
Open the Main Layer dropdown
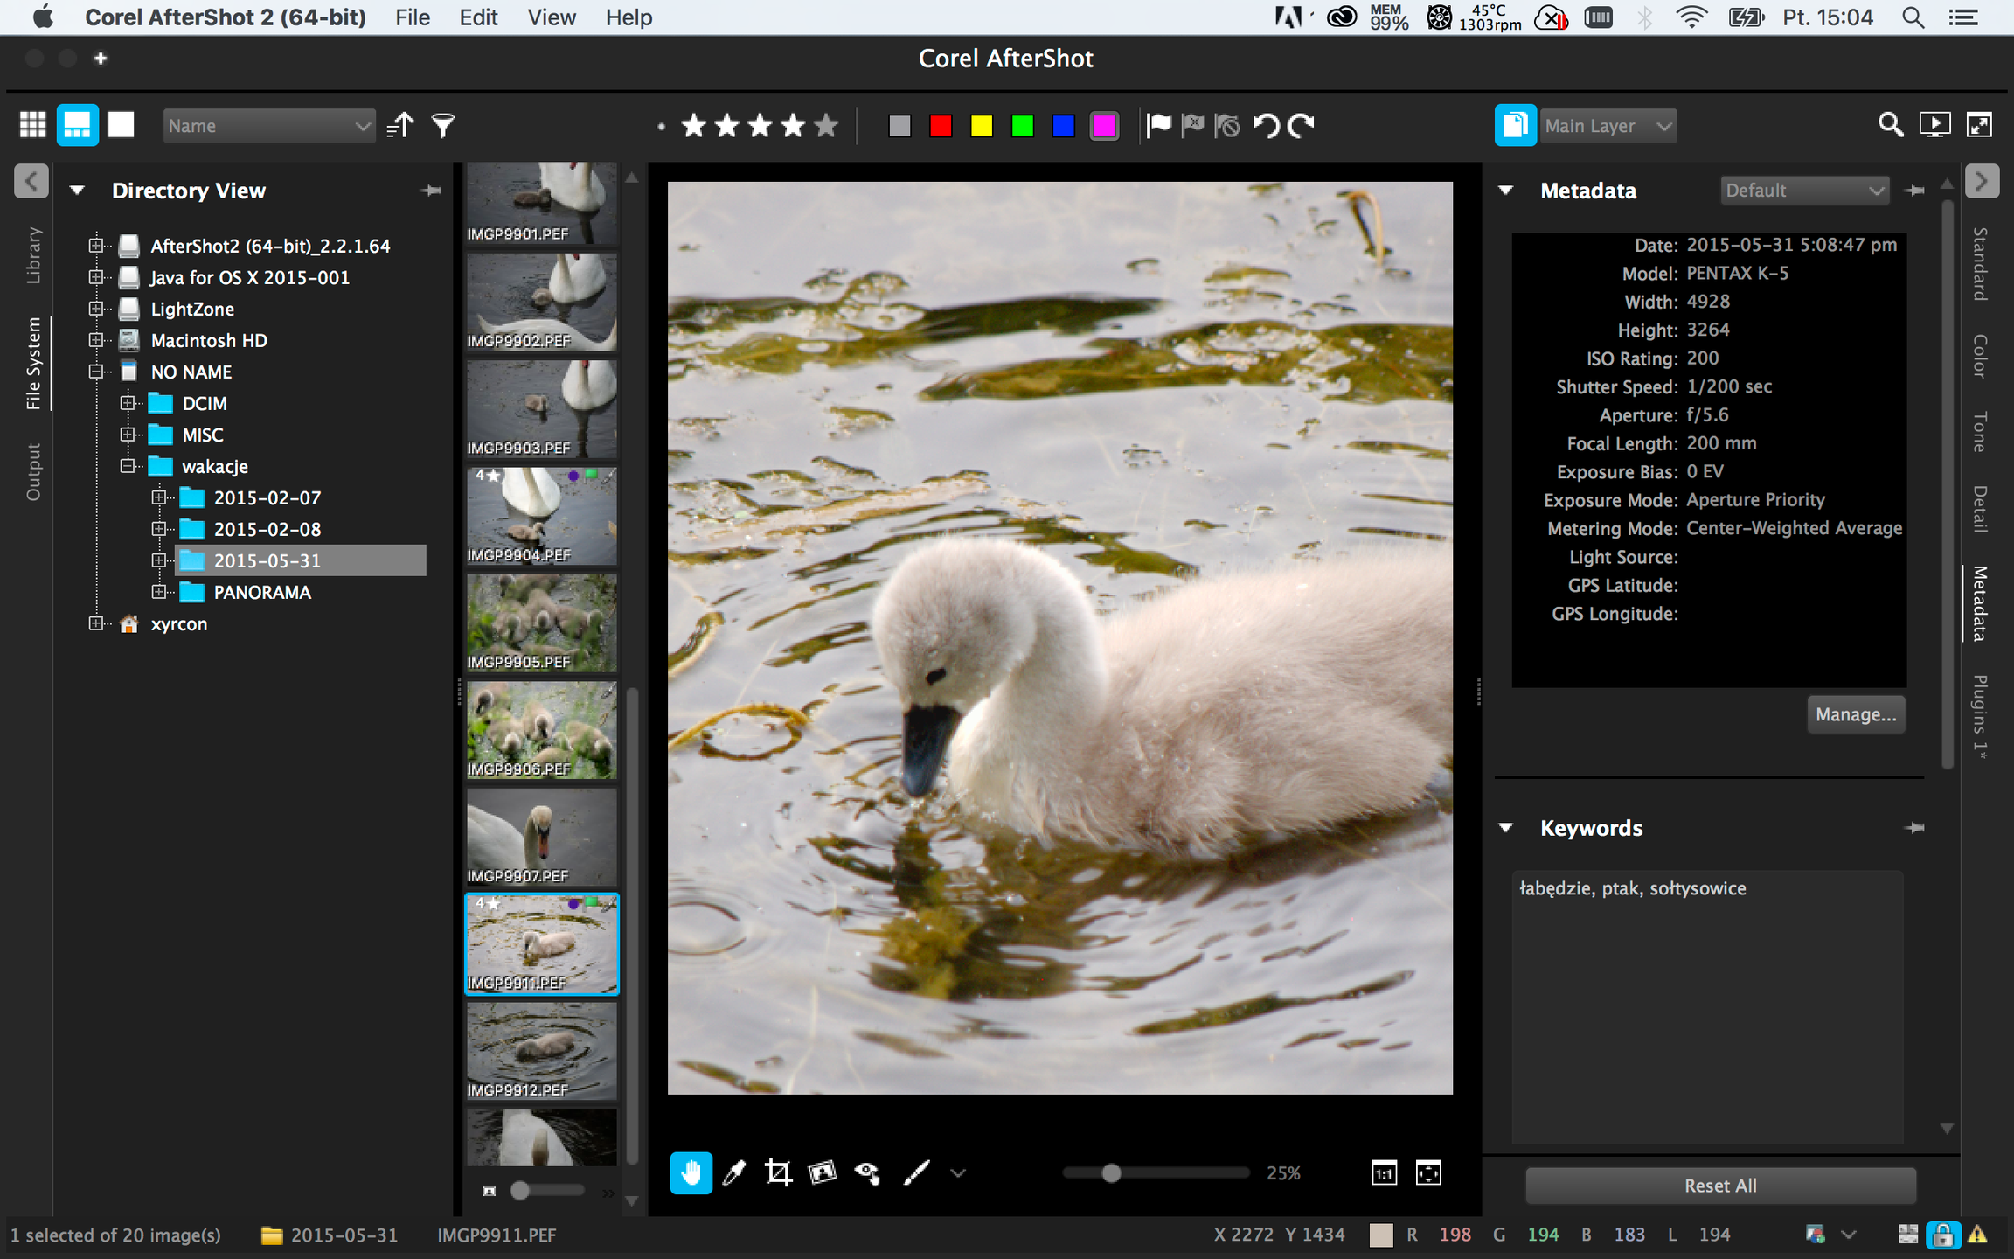1607,126
